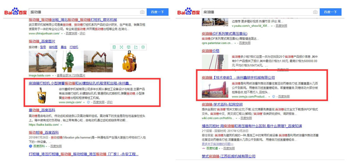This screenshot has width=348, height=167.
Task: Open the settings gear in the image toolbar
Action: (x=143, y=47)
